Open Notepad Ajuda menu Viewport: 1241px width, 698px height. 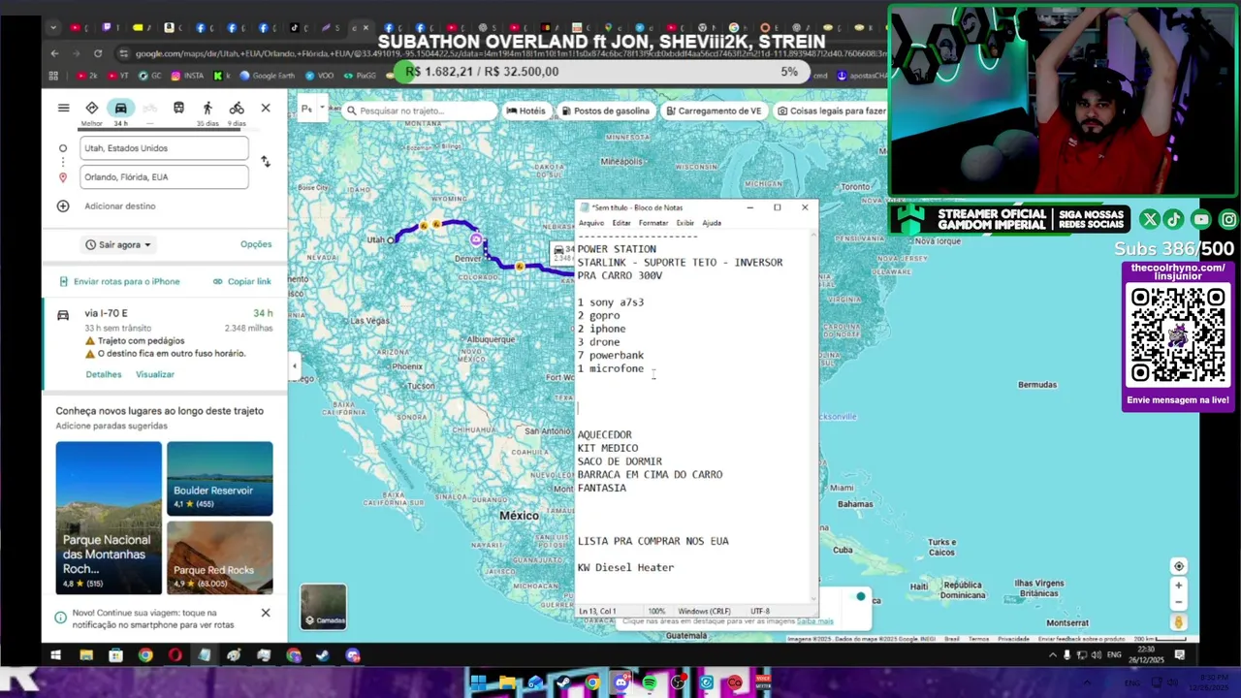click(712, 223)
